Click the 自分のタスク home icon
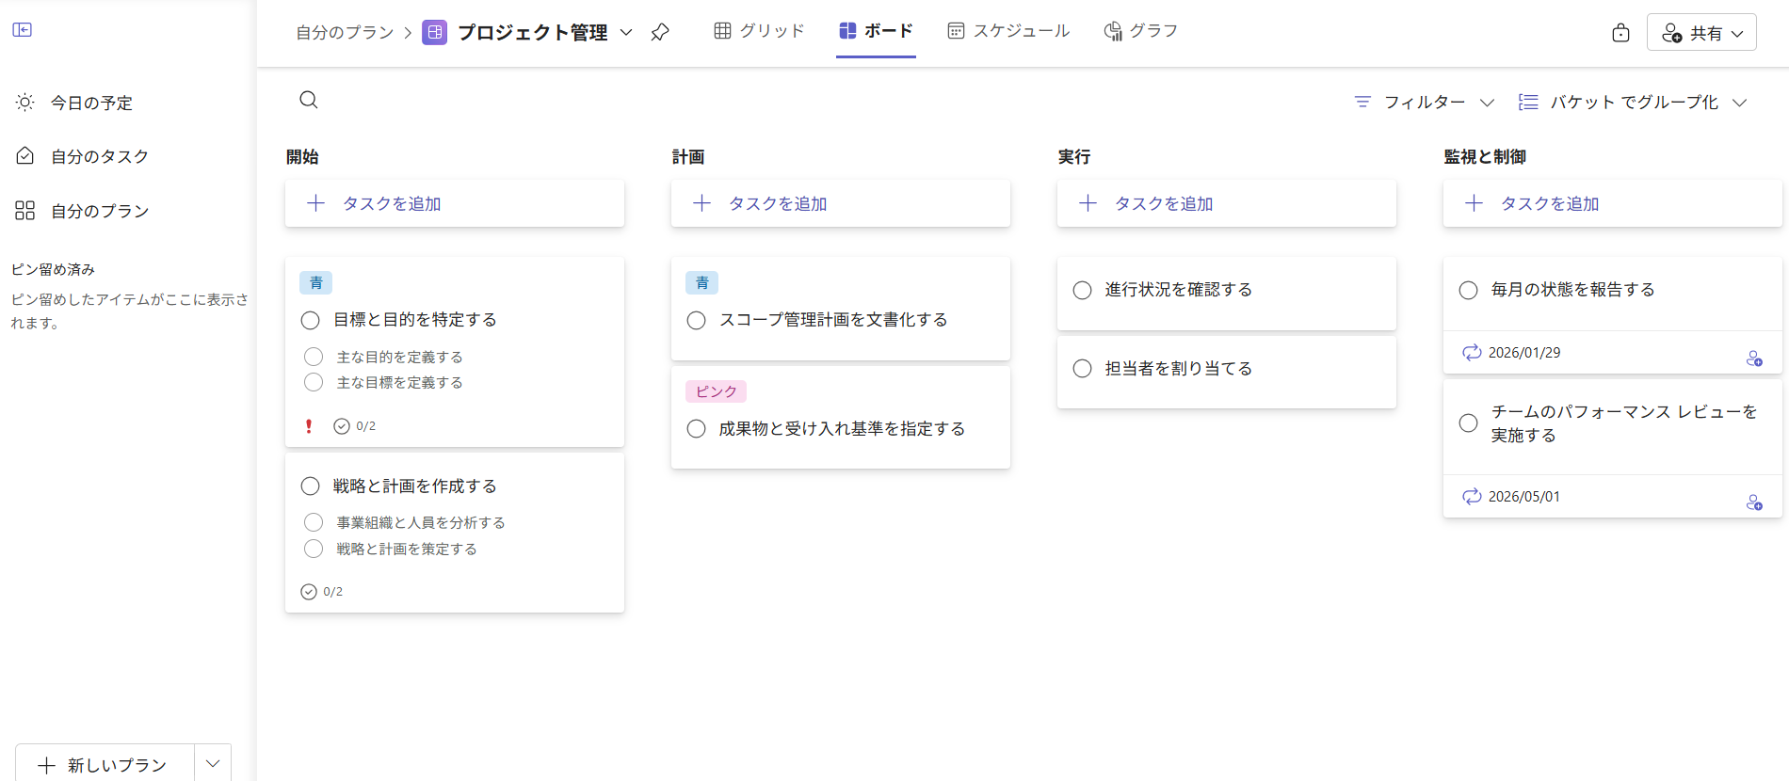Image resolution: width=1789 pixels, height=781 pixels. click(25, 156)
